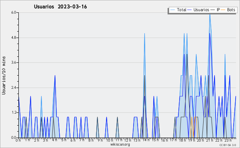Click the '4 h' x-axis label
Image resolution: width=240 pixels, height=148 pixels.
click(x=55, y=140)
